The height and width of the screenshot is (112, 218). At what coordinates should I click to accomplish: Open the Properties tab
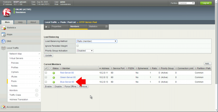point(60,27)
